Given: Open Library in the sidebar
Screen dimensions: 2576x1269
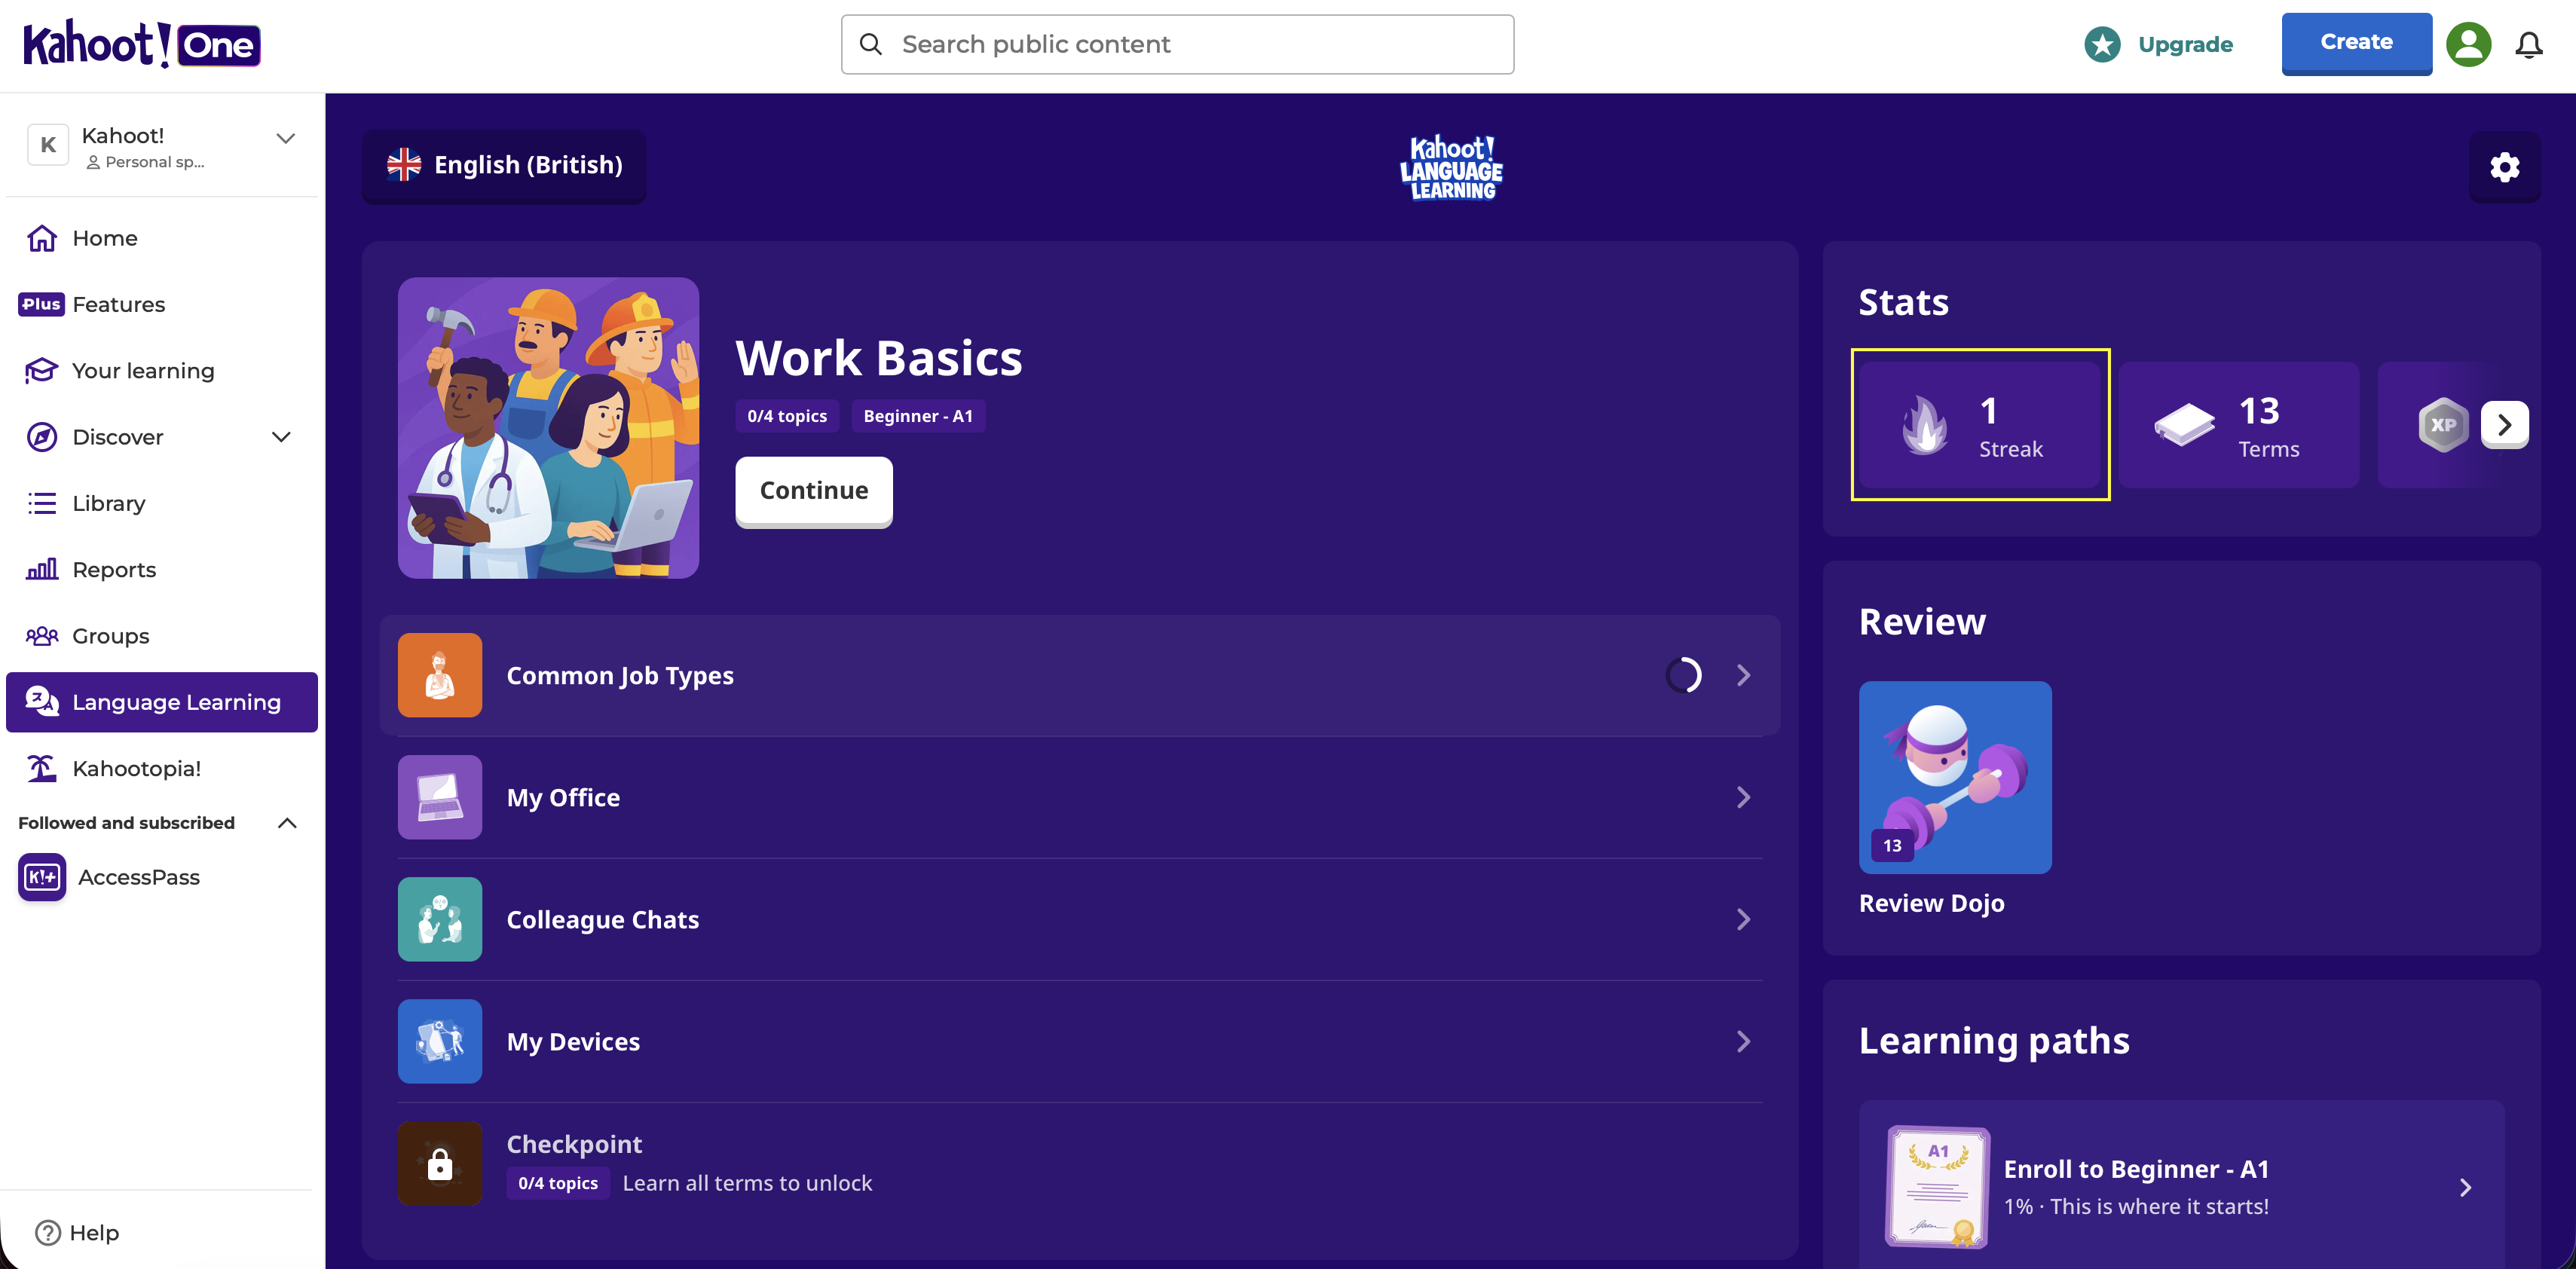Looking at the screenshot, I should (162, 503).
